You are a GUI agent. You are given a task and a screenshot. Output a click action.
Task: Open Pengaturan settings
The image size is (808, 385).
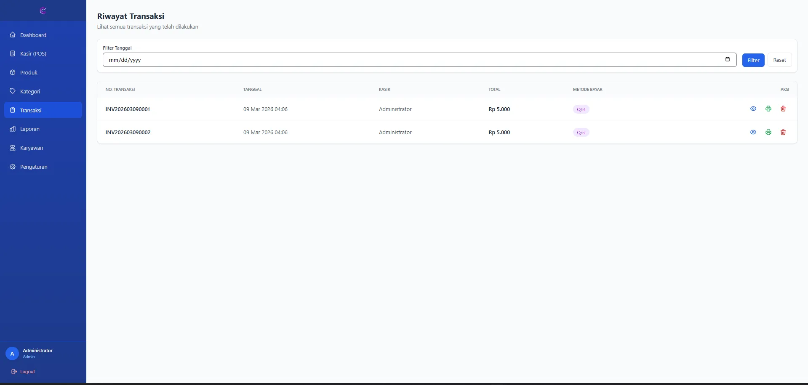point(33,167)
